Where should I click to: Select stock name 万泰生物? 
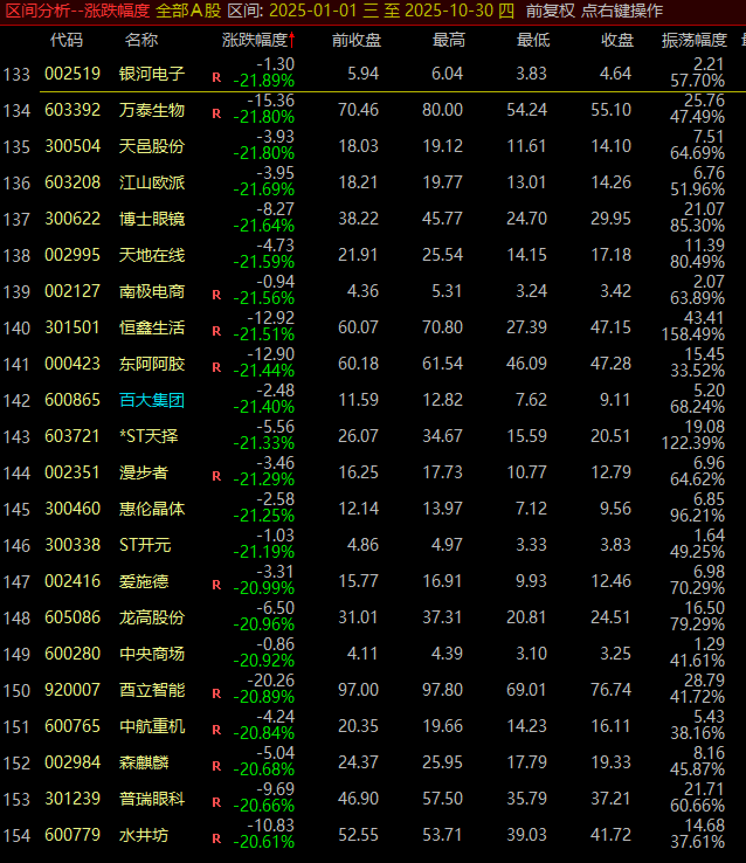pos(152,110)
